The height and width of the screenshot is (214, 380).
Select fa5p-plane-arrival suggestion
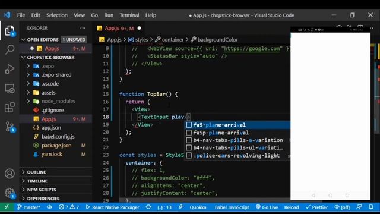237,133
